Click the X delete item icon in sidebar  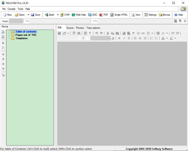pos(3,48)
